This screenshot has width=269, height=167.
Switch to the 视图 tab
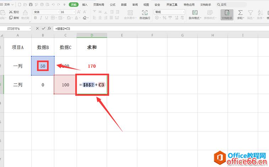point(146,5)
